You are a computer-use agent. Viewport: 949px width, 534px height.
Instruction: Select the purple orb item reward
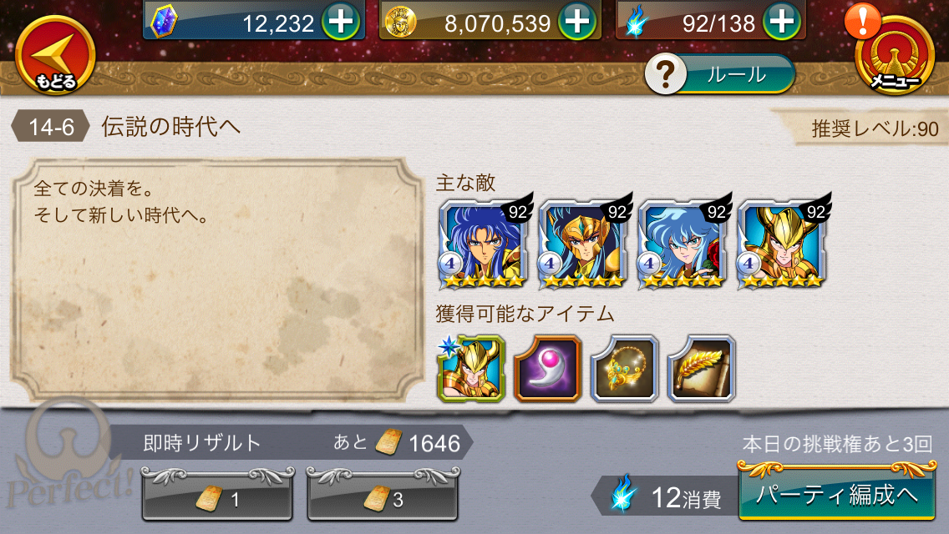pos(548,368)
